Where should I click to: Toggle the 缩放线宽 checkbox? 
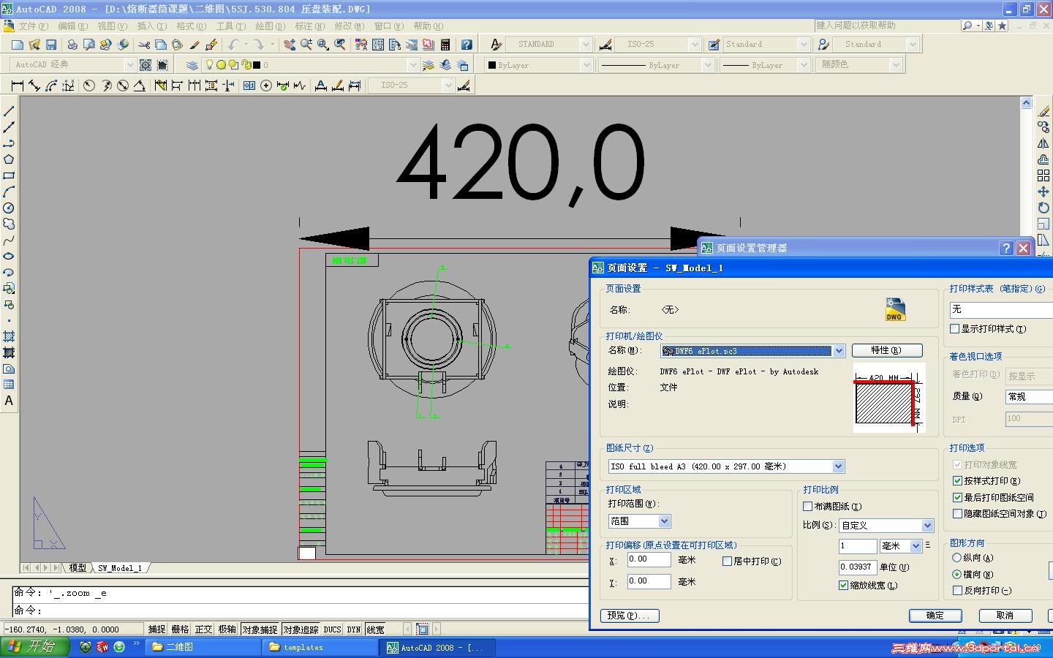point(843,586)
